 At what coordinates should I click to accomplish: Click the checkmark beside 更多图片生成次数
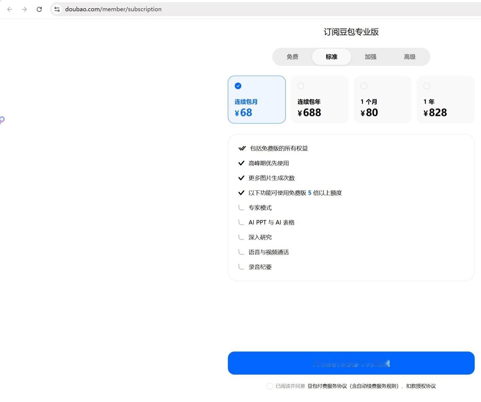241,178
